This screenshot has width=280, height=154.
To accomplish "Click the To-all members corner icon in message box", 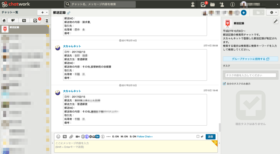I will point(215,143).
